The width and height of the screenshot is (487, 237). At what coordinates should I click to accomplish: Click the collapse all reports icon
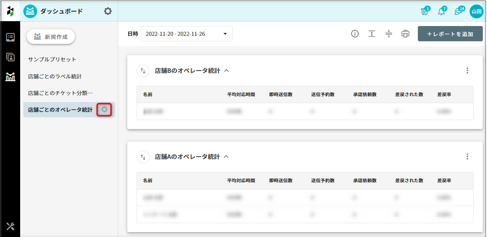tap(389, 34)
